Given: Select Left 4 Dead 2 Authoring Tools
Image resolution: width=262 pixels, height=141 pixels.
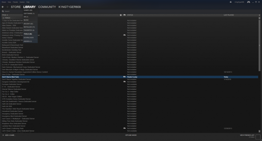Looking at the screenshot, I should 13,128.
